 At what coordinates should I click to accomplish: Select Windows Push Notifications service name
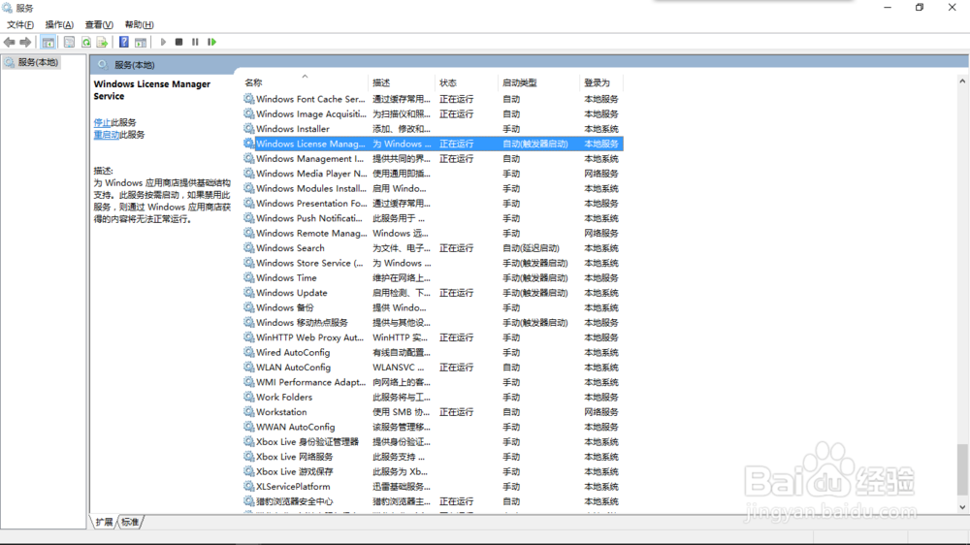click(309, 218)
